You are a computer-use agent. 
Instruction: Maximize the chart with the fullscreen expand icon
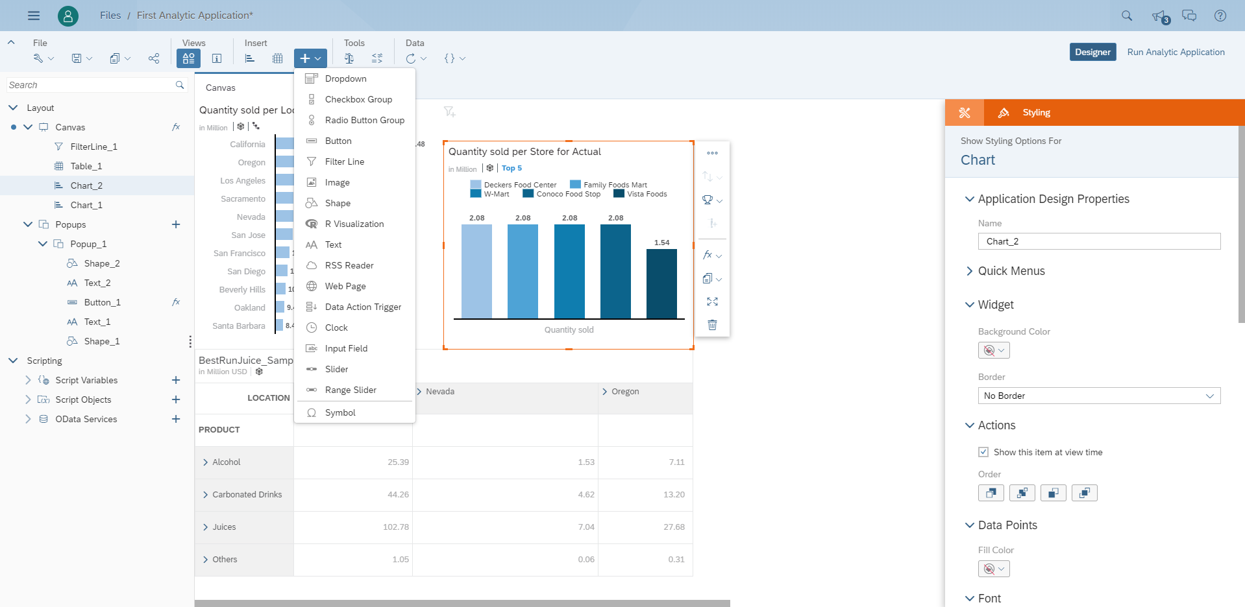[x=712, y=301]
